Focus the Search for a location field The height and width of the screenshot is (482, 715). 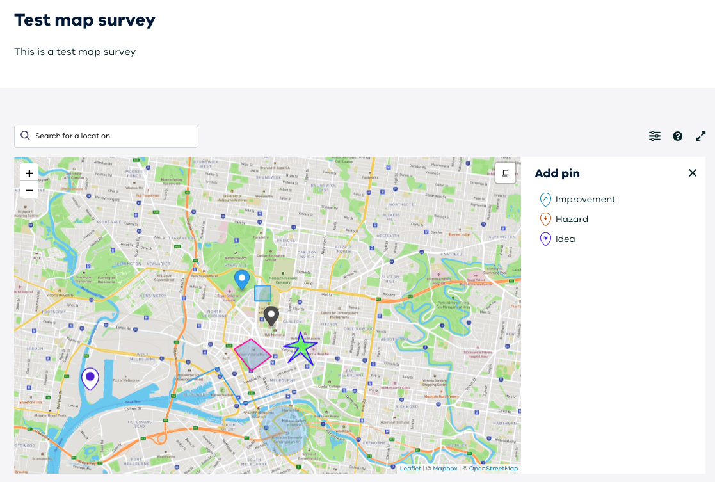(x=106, y=136)
